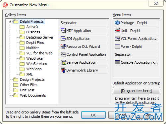166x124 pixels.
Task: Collapse the Delphi Projects tree node
Action: pos(10,21)
